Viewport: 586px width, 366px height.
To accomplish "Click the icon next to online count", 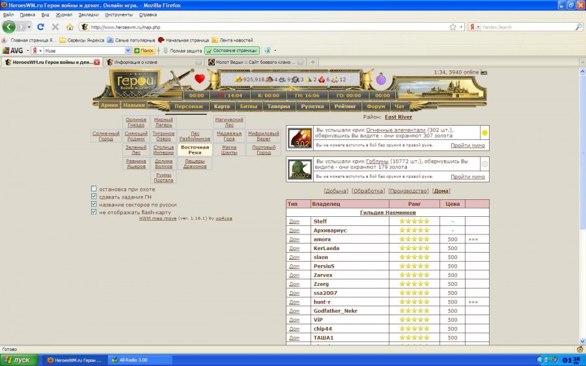I will tap(484, 72).
